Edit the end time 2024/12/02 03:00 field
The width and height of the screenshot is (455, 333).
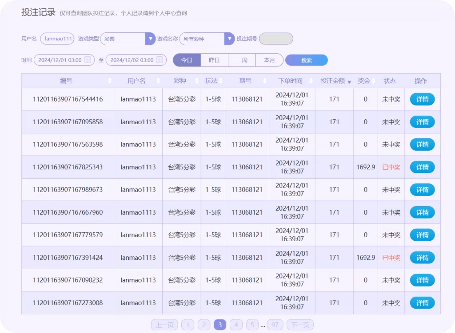click(x=136, y=60)
